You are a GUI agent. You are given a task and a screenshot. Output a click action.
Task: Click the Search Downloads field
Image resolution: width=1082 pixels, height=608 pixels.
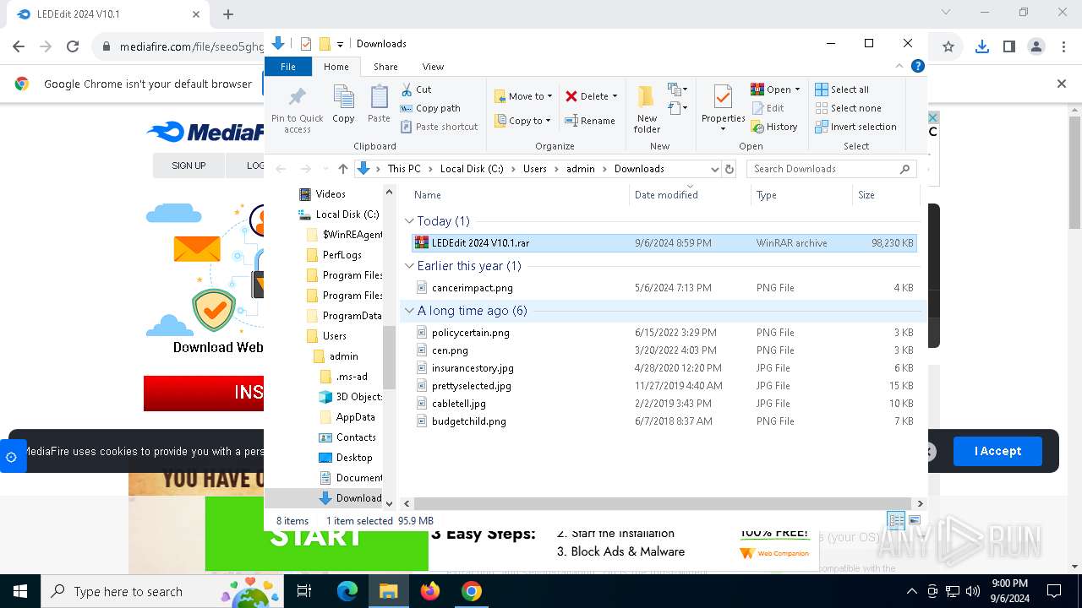click(x=831, y=169)
